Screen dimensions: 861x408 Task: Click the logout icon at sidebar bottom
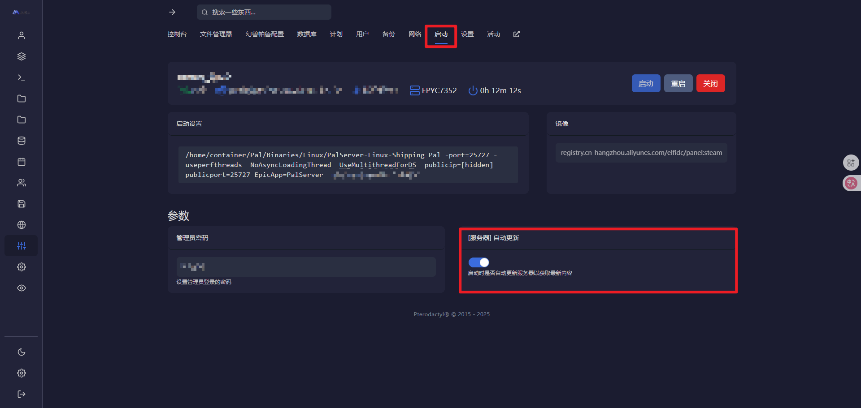[21, 394]
